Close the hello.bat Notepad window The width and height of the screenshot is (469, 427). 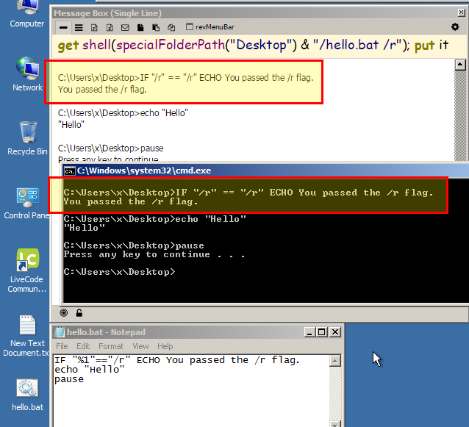[335, 332]
